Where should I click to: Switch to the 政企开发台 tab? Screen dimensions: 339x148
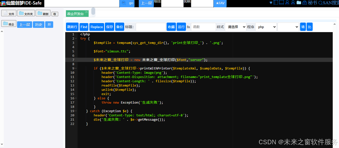[x=76, y=14]
